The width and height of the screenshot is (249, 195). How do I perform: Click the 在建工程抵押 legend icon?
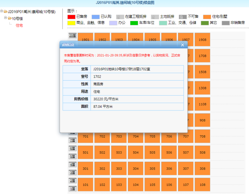point(120,17)
